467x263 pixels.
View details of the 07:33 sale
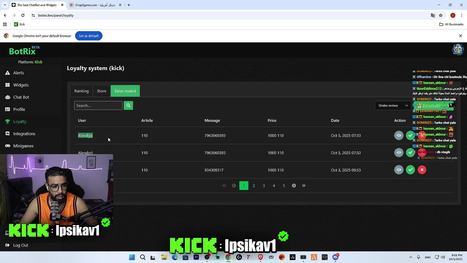[399, 135]
